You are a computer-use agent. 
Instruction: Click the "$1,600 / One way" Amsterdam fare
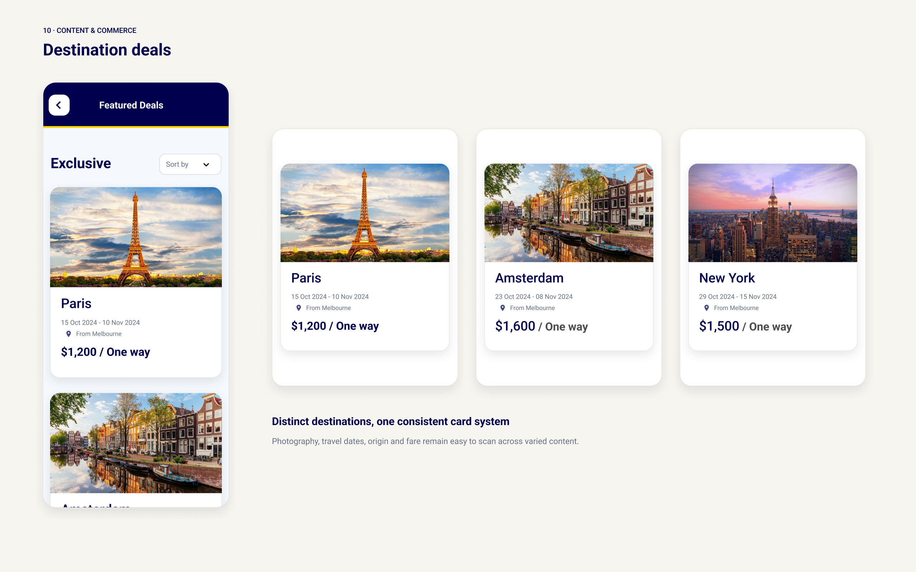coord(542,326)
